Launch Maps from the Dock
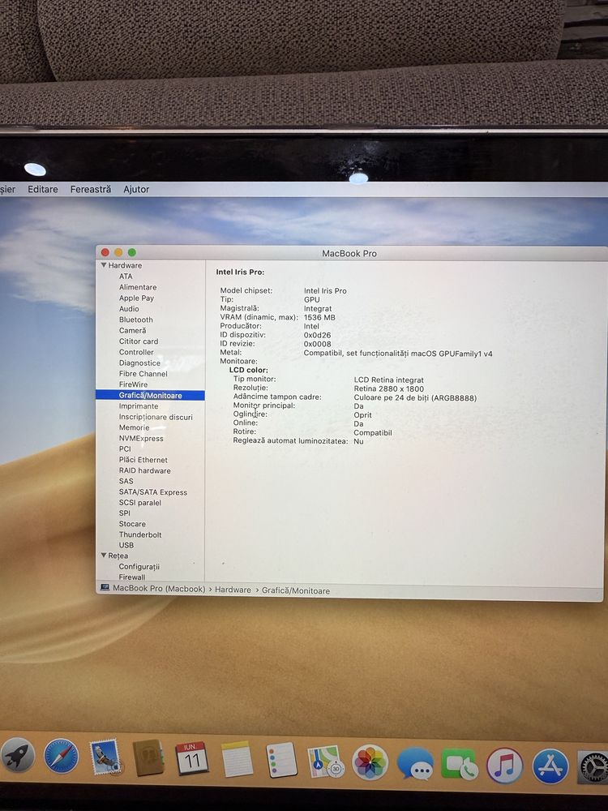The height and width of the screenshot is (811, 608). pos(325,762)
